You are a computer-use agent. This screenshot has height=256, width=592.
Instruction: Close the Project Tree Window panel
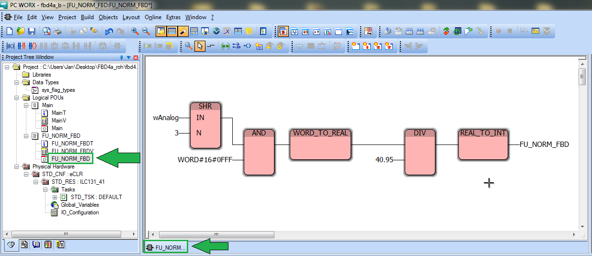point(136,57)
